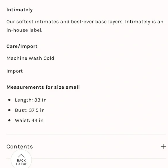Click the Import text line
This screenshot has width=168, height=168.
(x=14, y=71)
